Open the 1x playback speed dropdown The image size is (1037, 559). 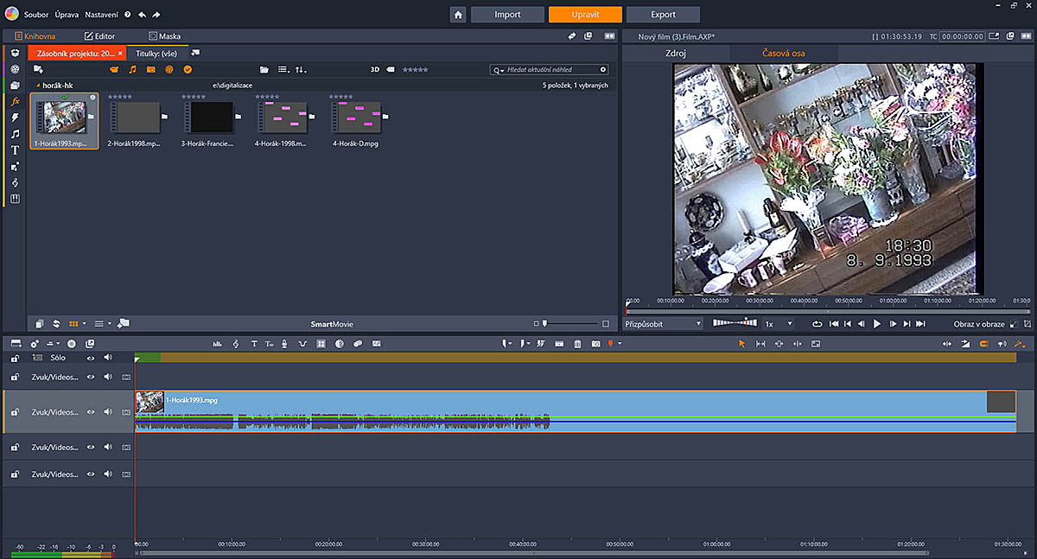tap(778, 324)
